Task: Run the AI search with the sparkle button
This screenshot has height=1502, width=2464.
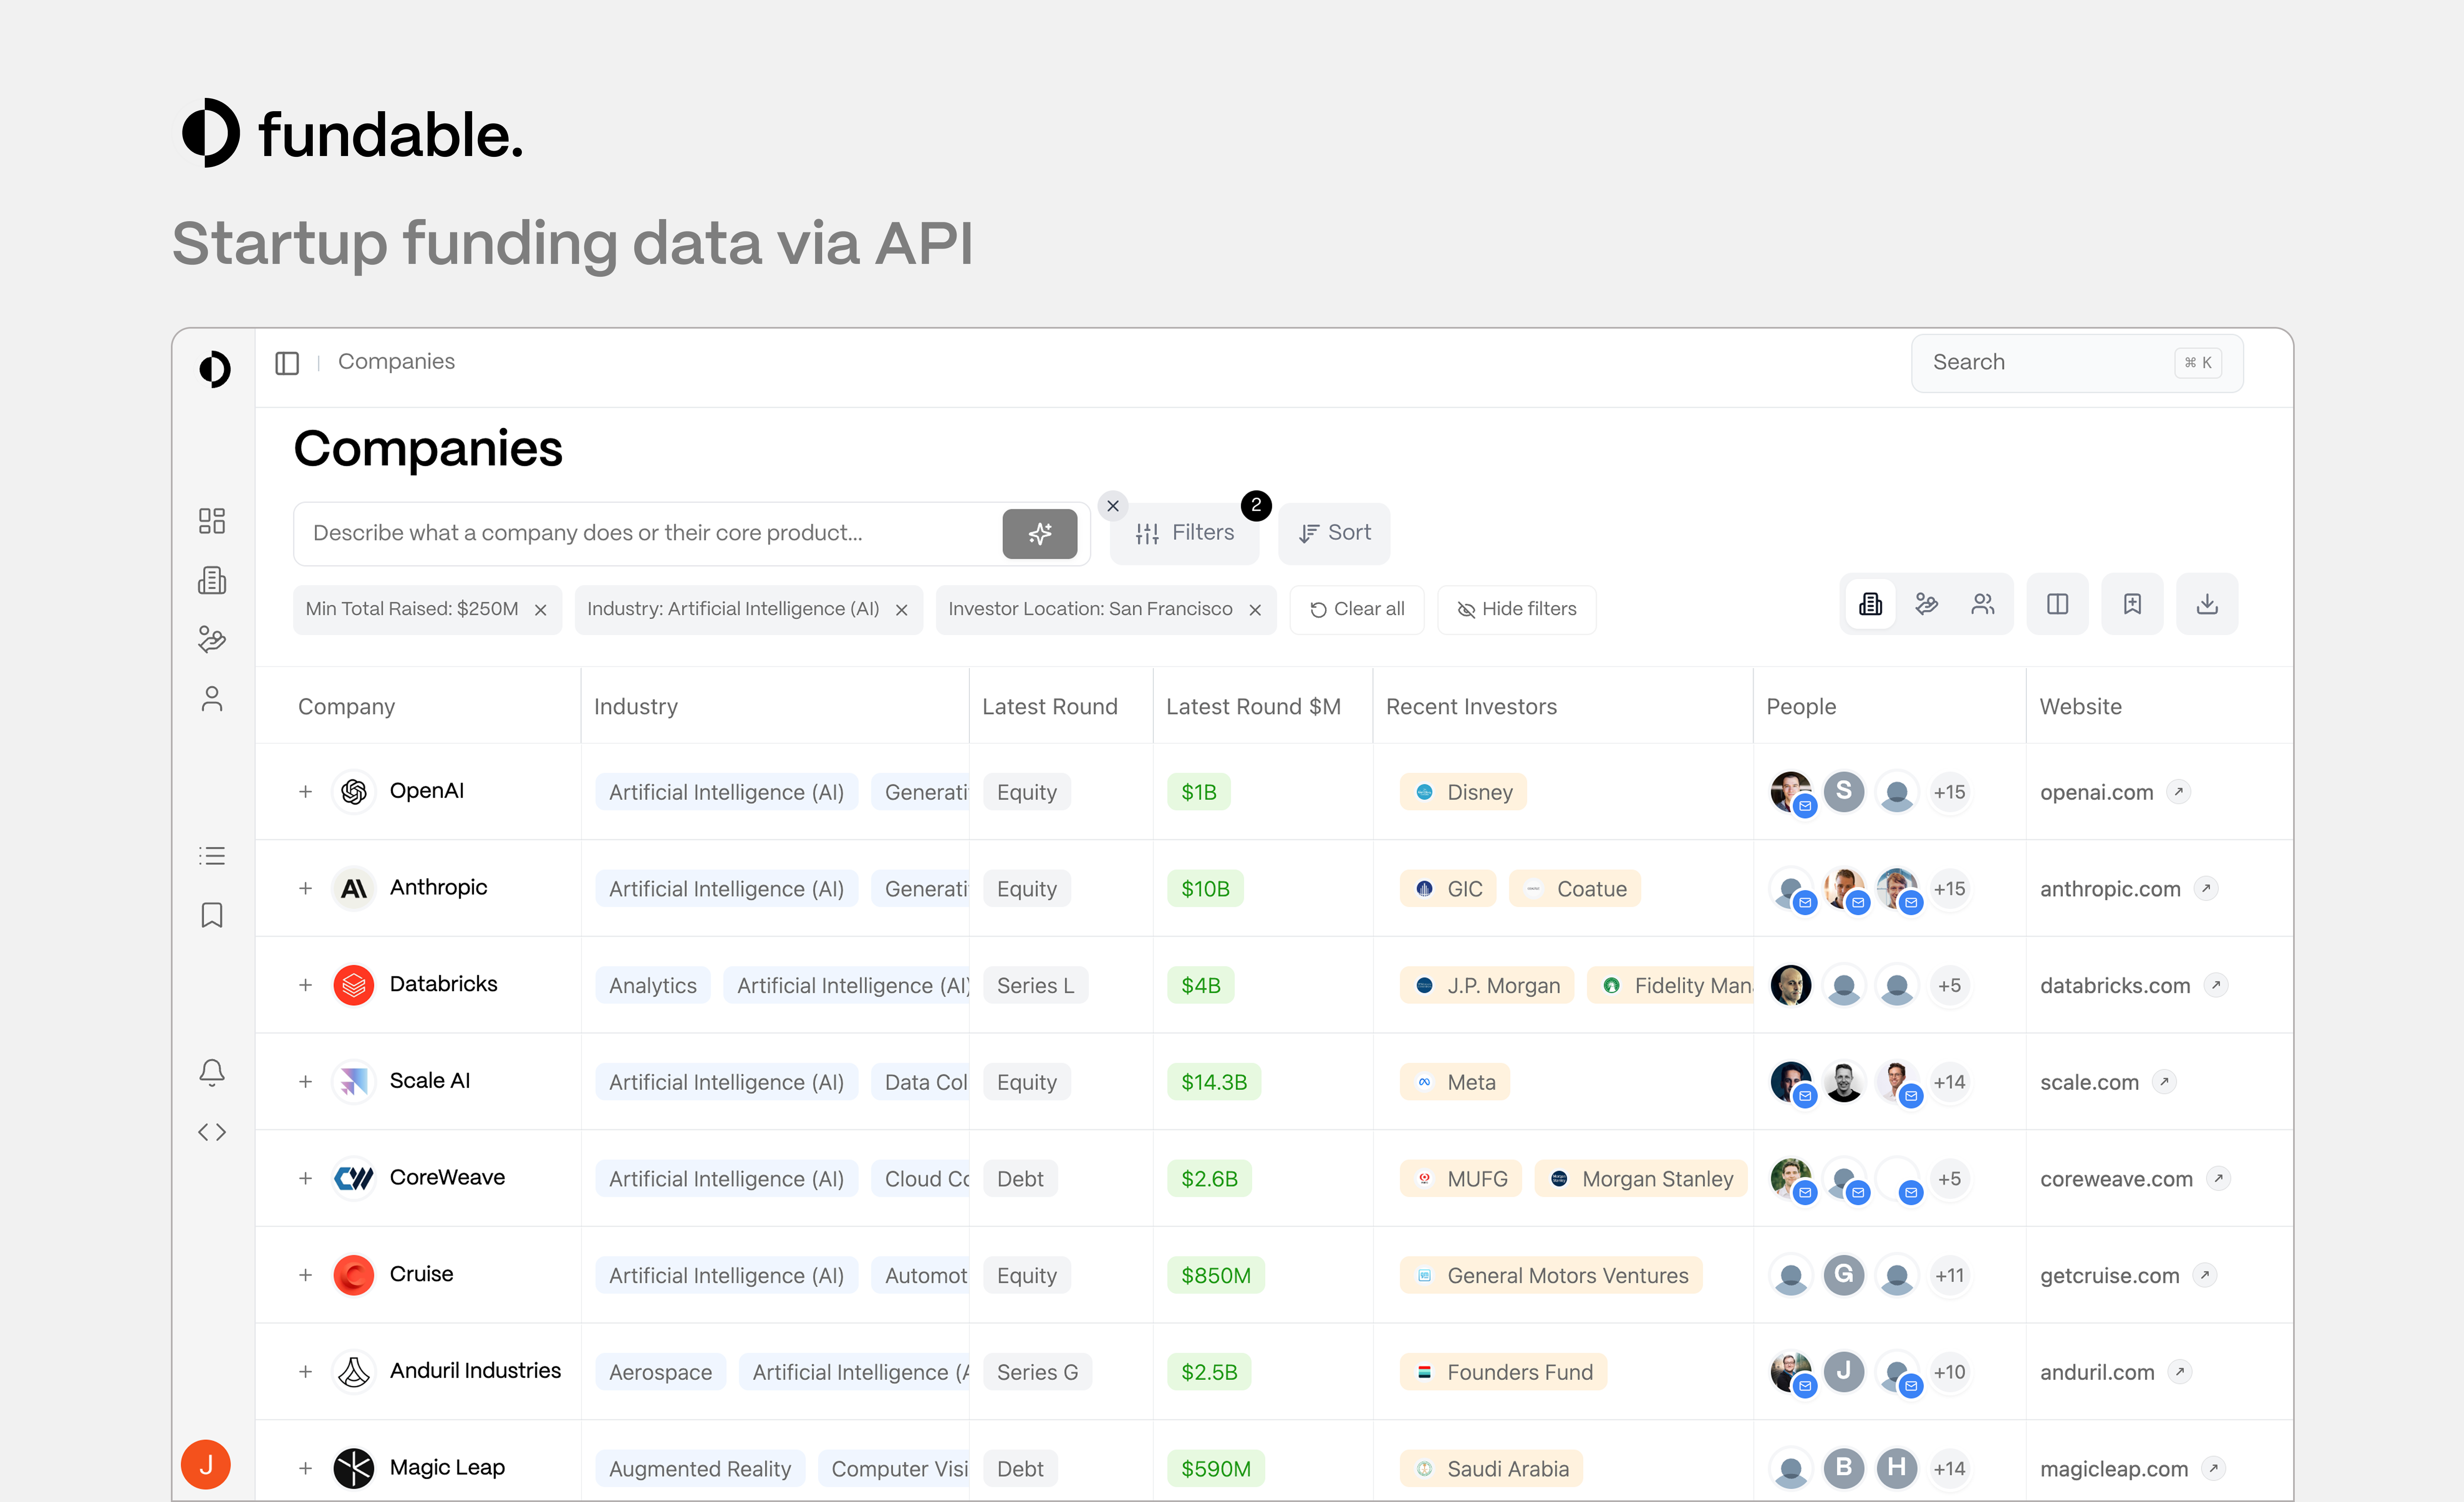Action: point(1040,533)
